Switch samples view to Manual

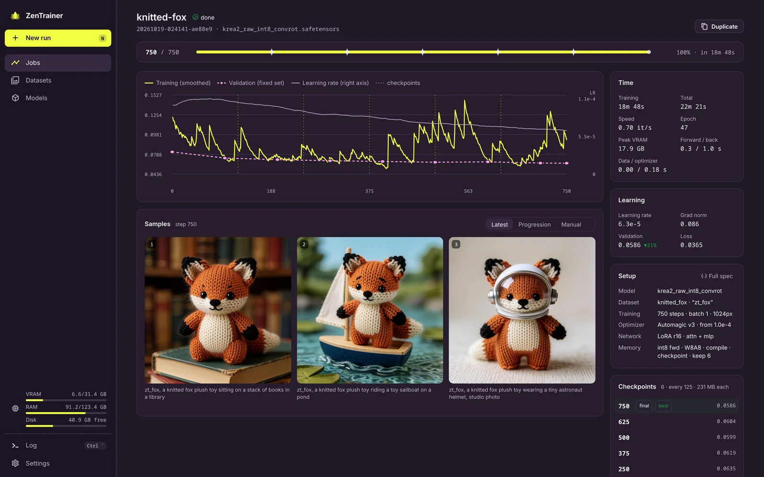coord(571,225)
